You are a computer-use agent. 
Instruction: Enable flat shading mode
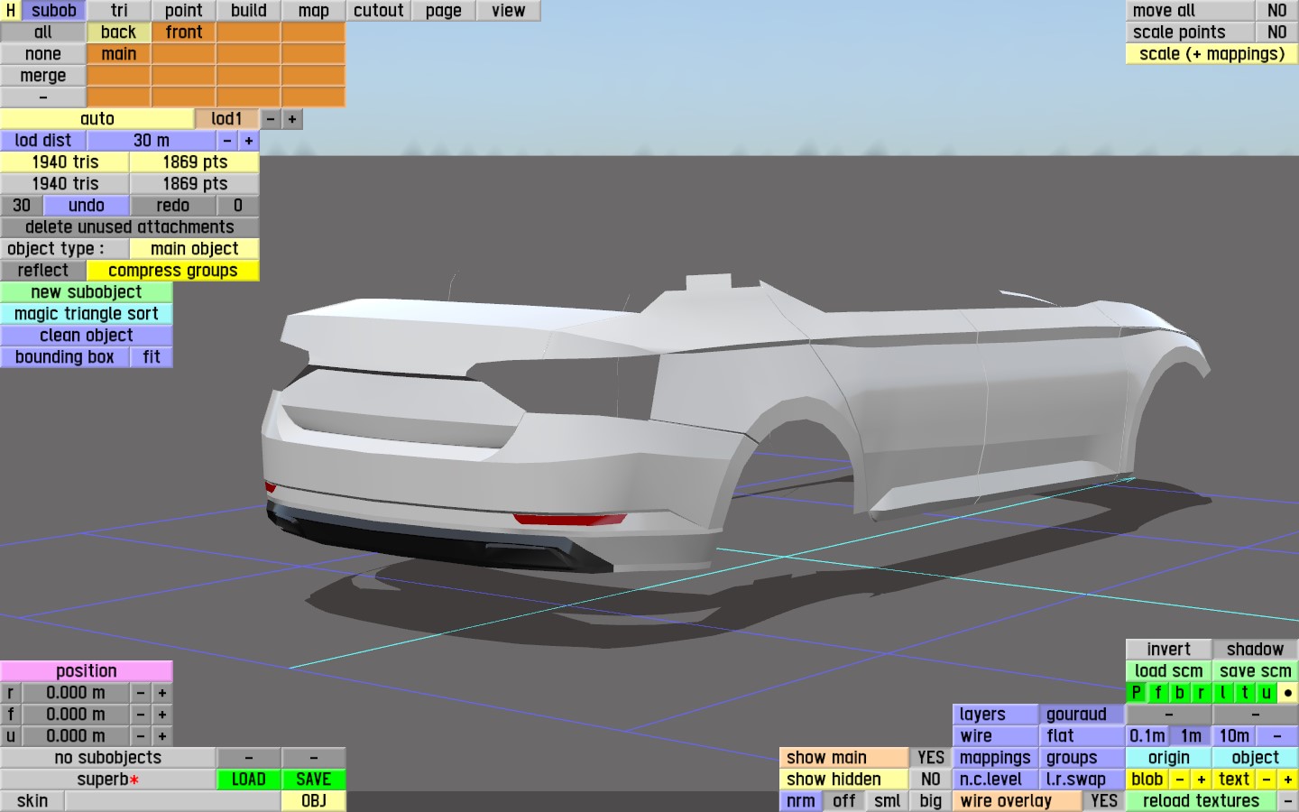pos(1082,736)
